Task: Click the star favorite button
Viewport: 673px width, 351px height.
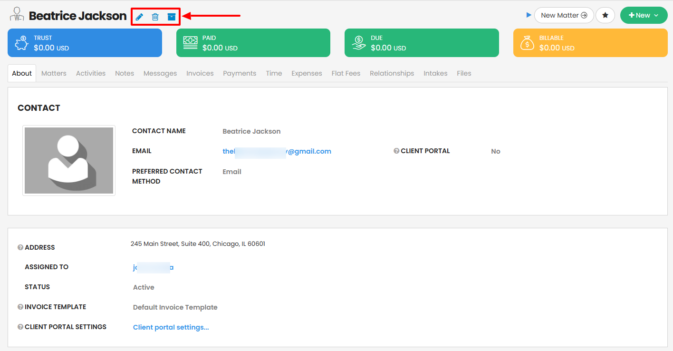Action: [605, 15]
